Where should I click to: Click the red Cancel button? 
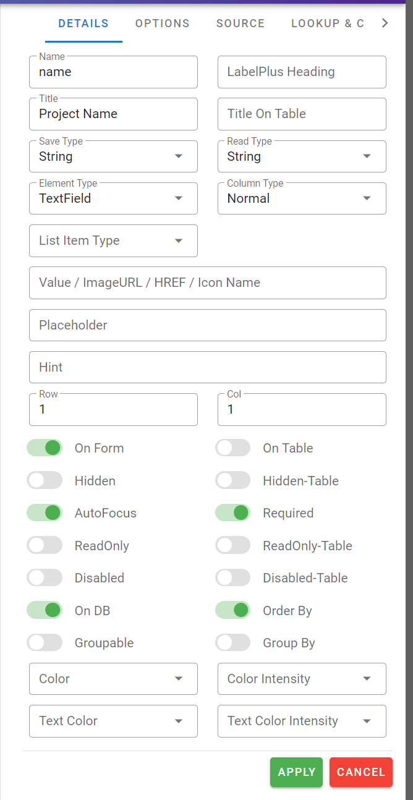pos(361,772)
